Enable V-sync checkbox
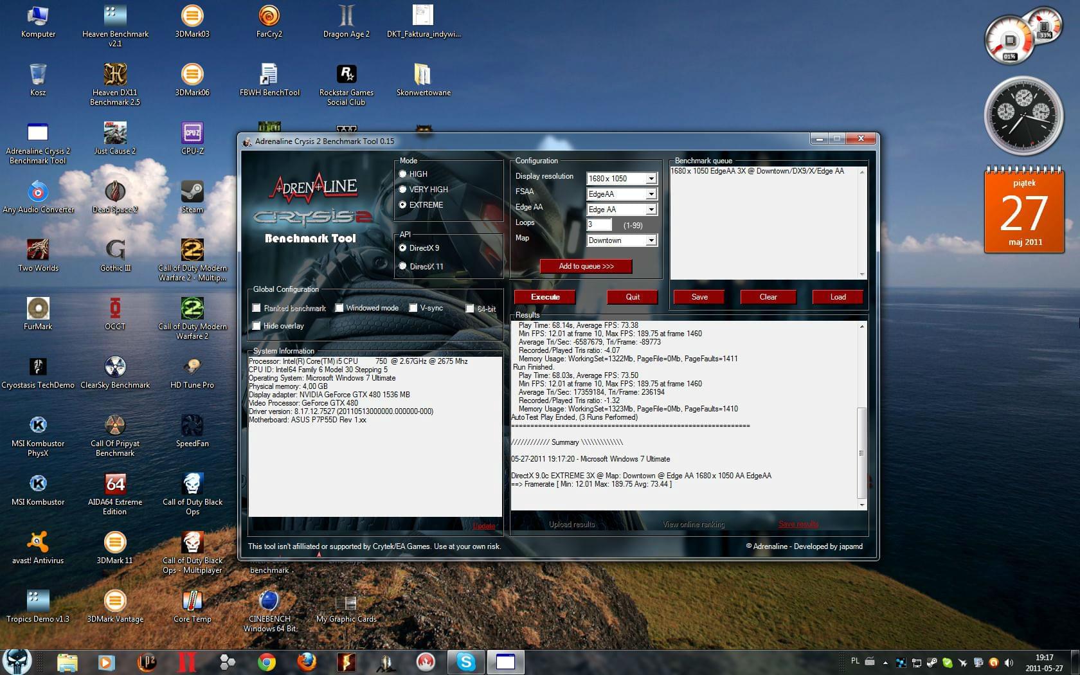Viewport: 1080px width, 675px height. coord(413,308)
